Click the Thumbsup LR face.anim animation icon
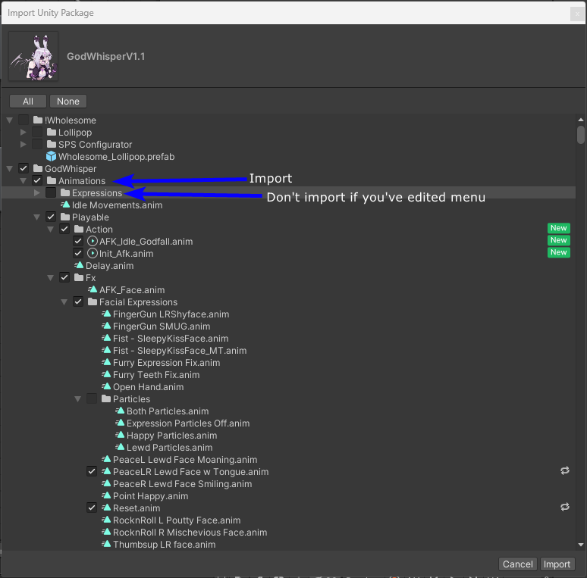Viewport: 587px width, 578px height. (106, 544)
